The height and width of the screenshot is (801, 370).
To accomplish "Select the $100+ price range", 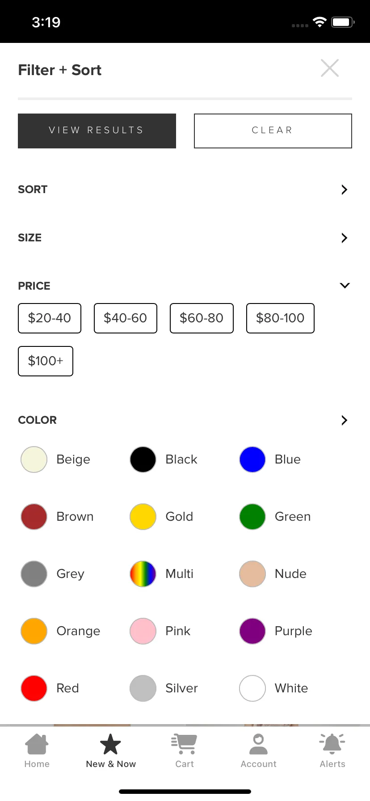I will tap(46, 361).
